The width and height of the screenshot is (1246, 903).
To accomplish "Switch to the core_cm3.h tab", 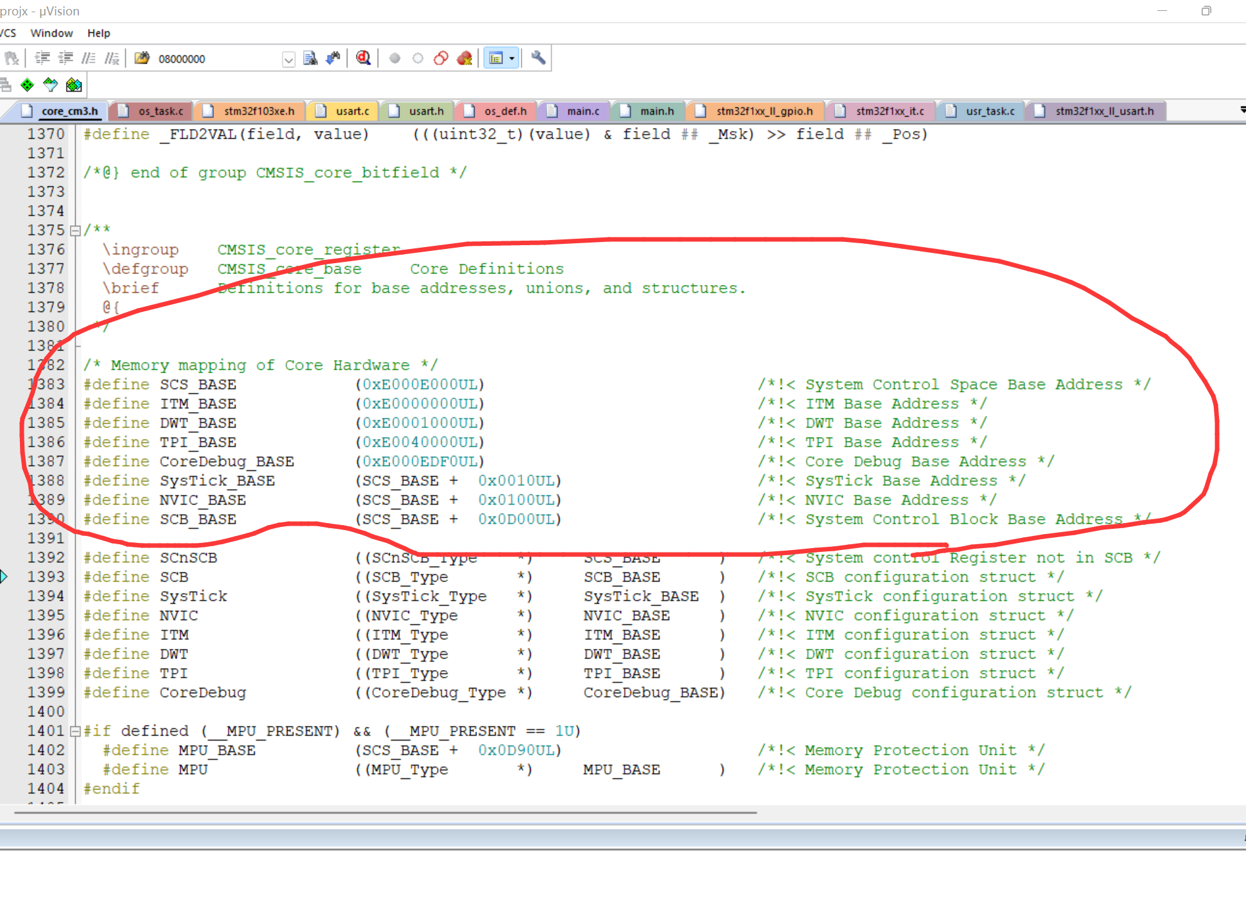I will tap(61, 111).
